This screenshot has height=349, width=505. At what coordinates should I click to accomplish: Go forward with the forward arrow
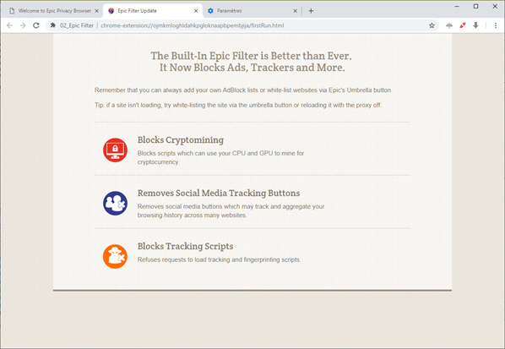point(23,25)
